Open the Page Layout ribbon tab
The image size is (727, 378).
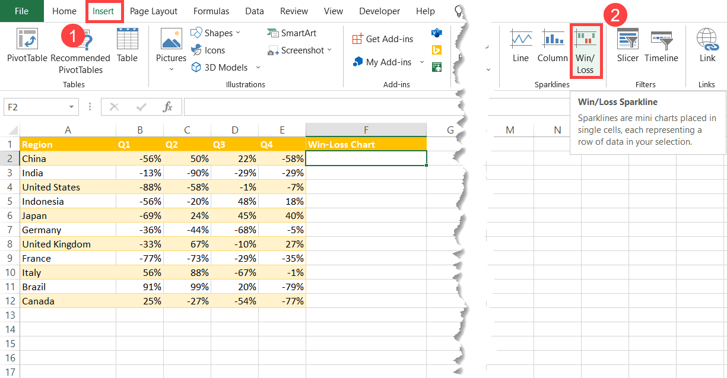point(153,11)
